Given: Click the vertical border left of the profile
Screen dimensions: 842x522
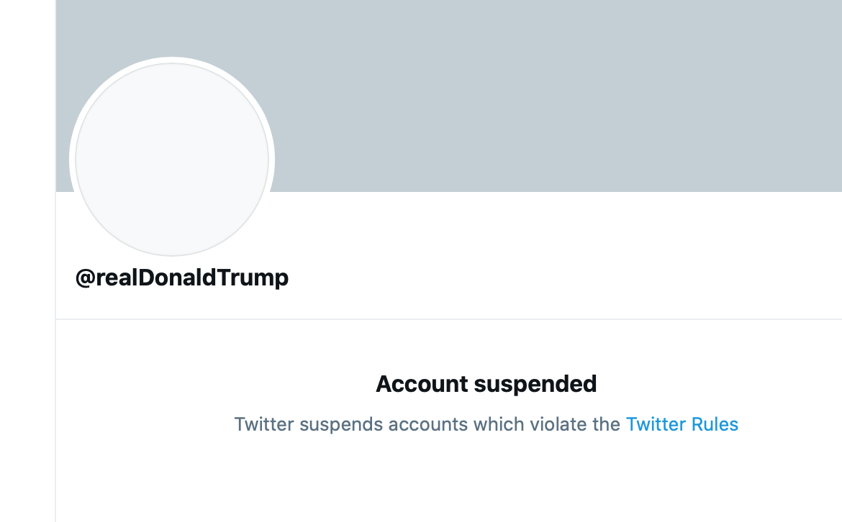Looking at the screenshot, I should coord(55,360).
